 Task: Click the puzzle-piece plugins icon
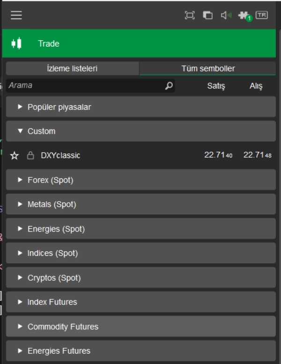[244, 15]
